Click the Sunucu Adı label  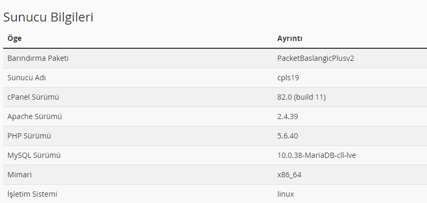click(x=26, y=78)
